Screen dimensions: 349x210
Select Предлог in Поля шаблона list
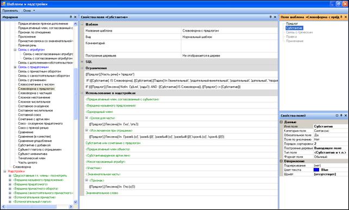click(292, 23)
